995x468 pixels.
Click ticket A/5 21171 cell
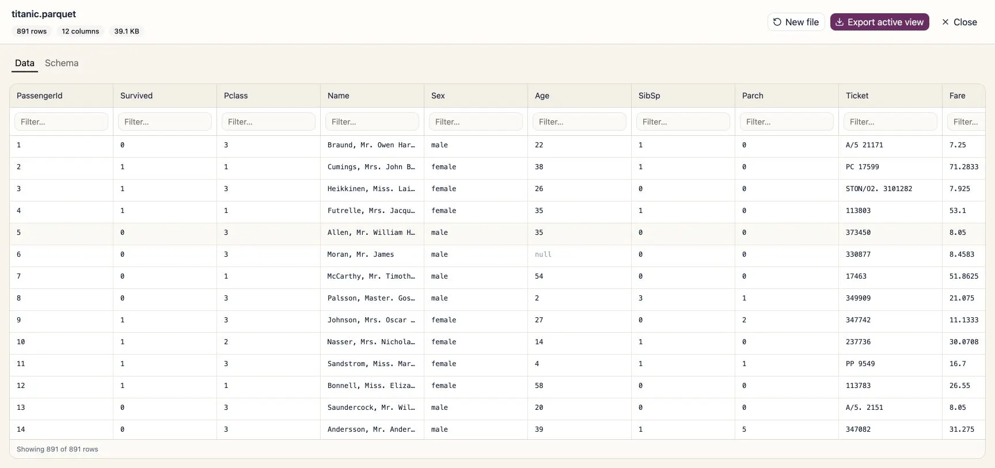click(x=891, y=145)
